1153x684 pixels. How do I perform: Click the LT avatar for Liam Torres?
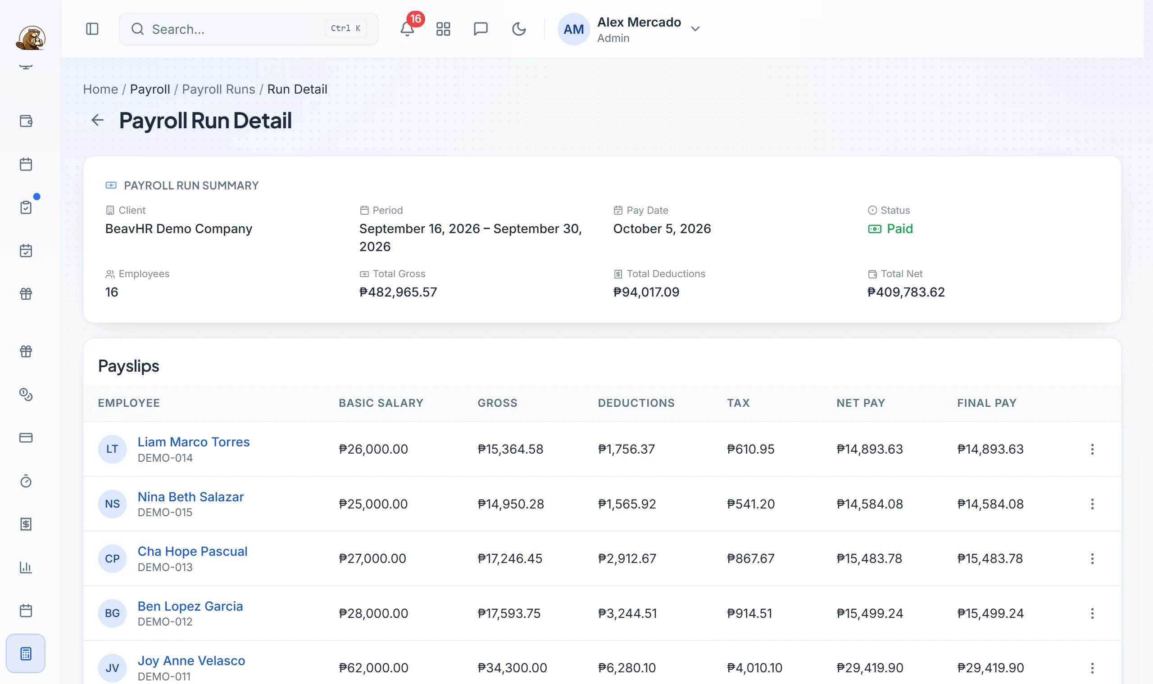click(112, 449)
